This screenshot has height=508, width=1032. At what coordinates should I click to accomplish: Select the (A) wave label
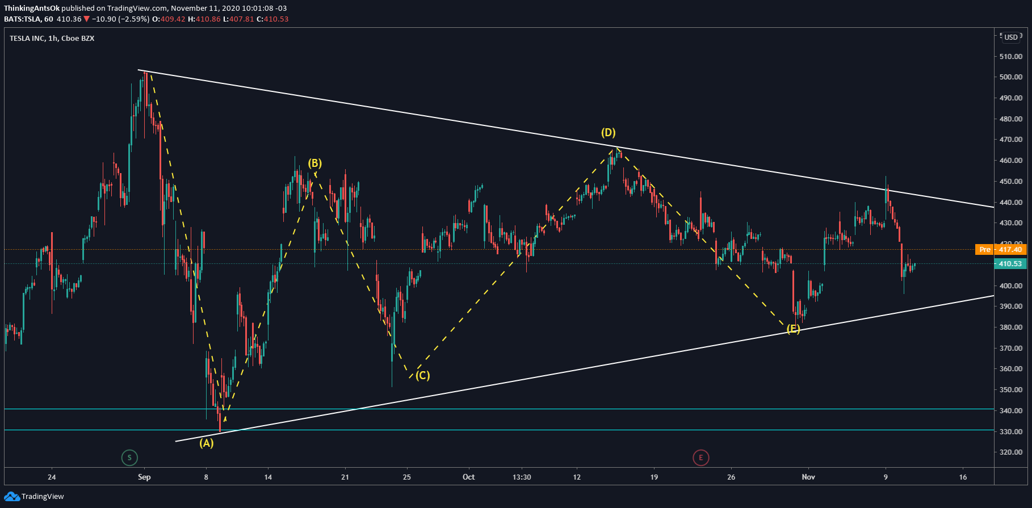pyautogui.click(x=206, y=443)
